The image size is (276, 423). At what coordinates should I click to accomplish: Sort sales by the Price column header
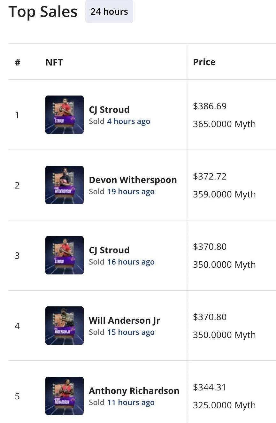point(204,62)
